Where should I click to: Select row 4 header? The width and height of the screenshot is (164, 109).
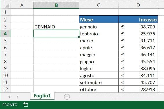tap(5, 34)
